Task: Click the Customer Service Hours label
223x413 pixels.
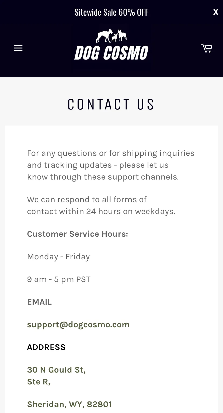Action: coord(78,234)
